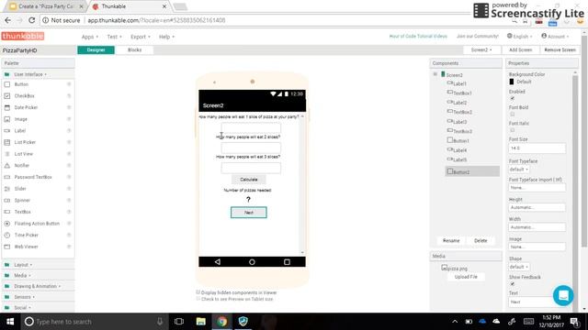Select the Image component icon in palette
Screen dimensions: 588x330
point(7,119)
